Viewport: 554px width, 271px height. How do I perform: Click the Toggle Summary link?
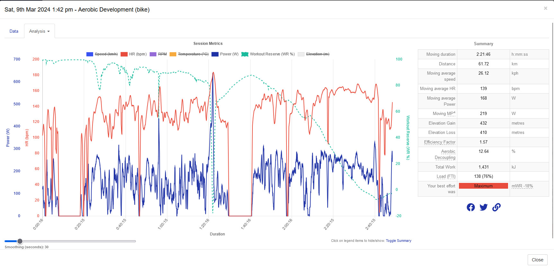[x=398, y=241]
